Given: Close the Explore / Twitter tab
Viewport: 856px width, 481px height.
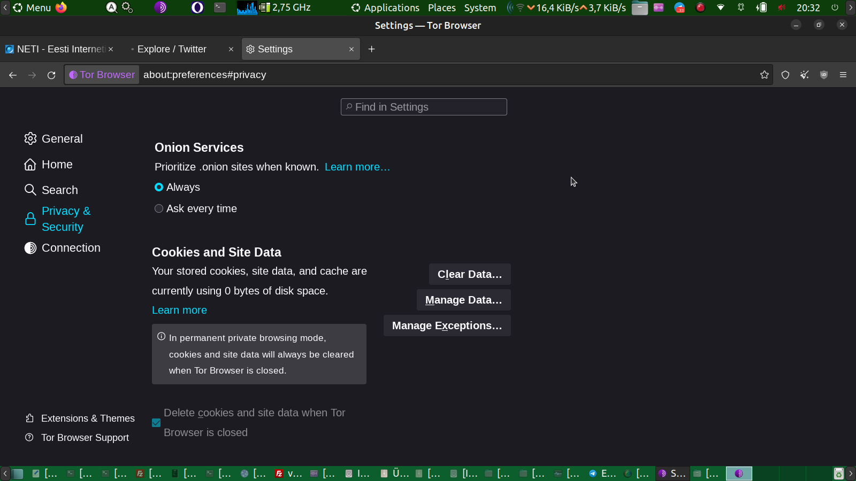Looking at the screenshot, I should (x=231, y=49).
